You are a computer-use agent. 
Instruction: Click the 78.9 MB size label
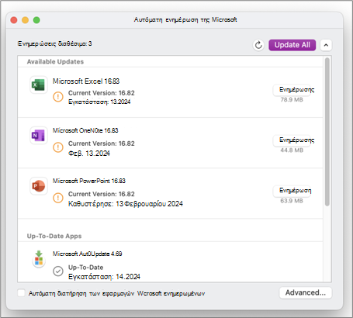(292, 100)
